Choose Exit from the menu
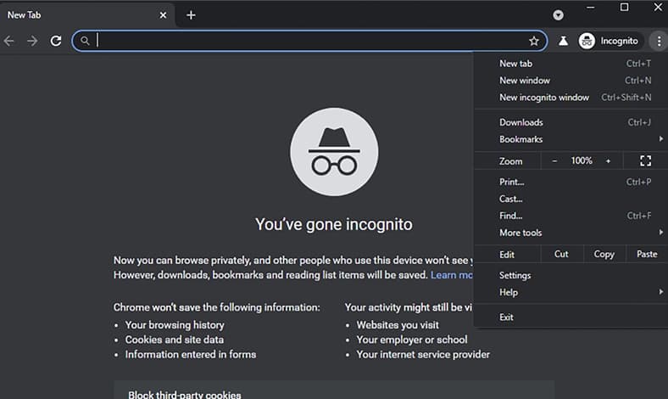Viewport: 668px width, 399px height. [571, 318]
